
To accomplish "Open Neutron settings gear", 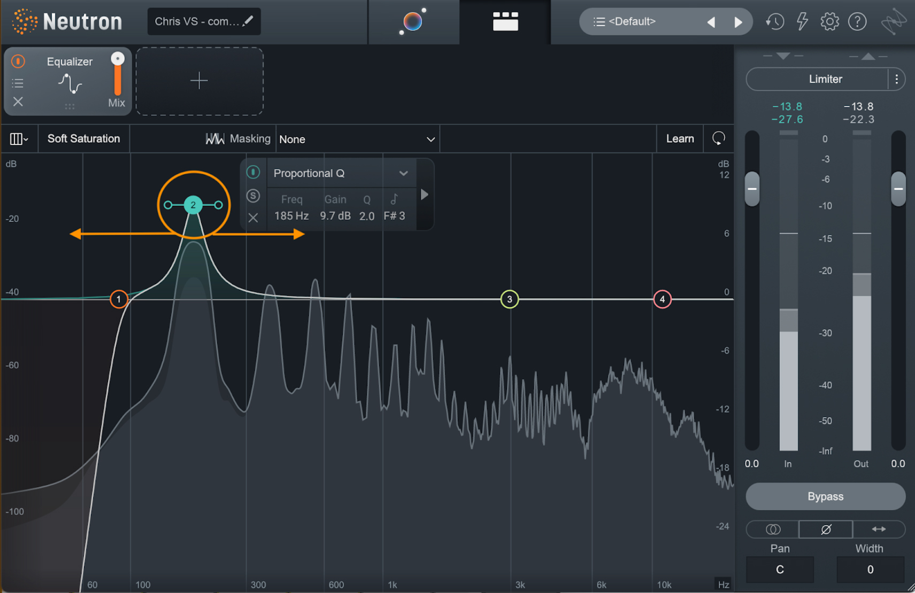I will (x=829, y=21).
